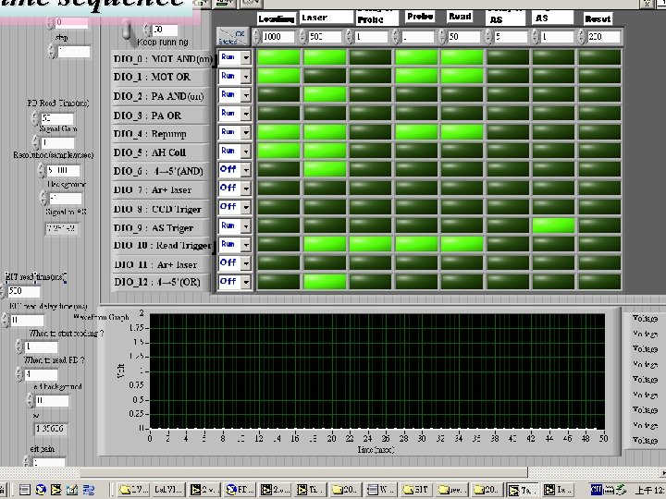Switch to the 'LaLVI...' taskbar button
Screen dimensions: 666x499
point(168,490)
